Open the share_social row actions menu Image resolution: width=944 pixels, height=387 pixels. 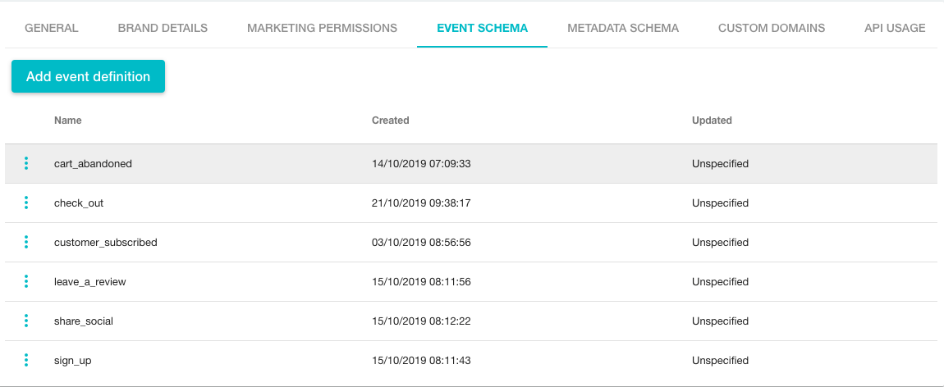click(26, 321)
